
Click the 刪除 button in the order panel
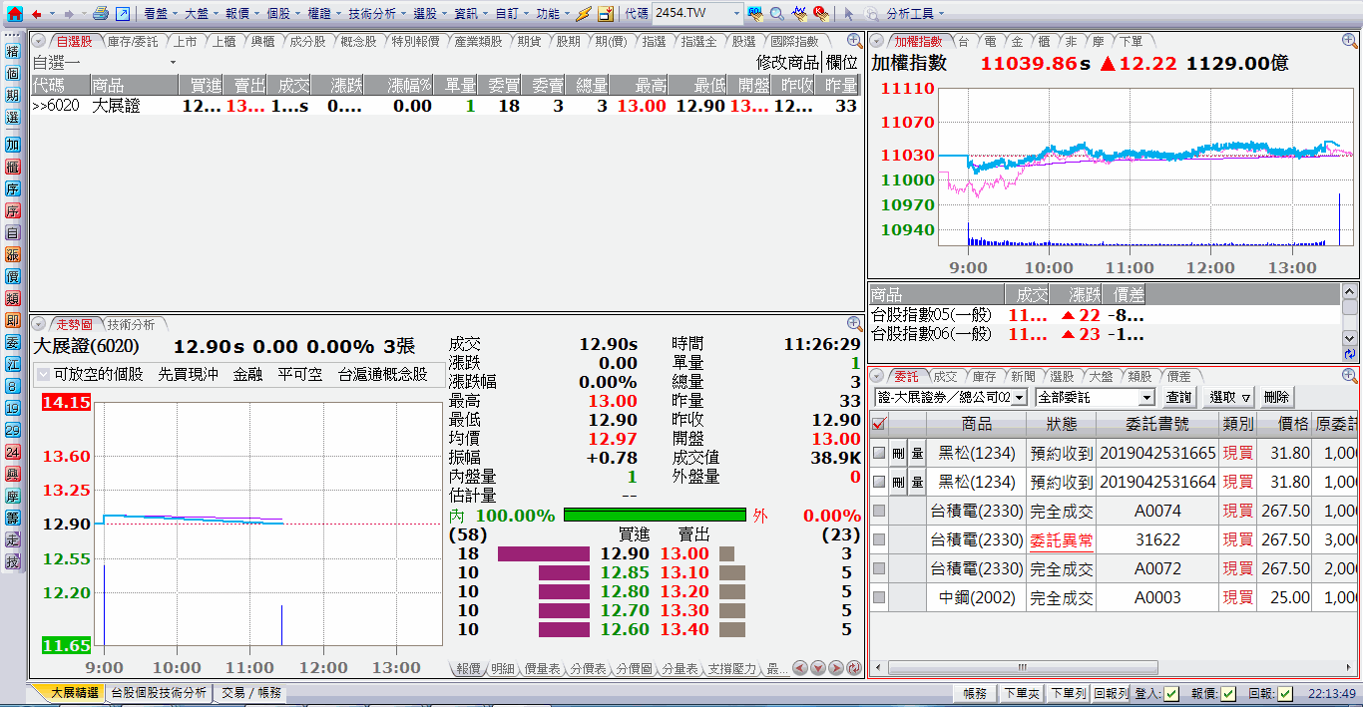pos(1276,397)
